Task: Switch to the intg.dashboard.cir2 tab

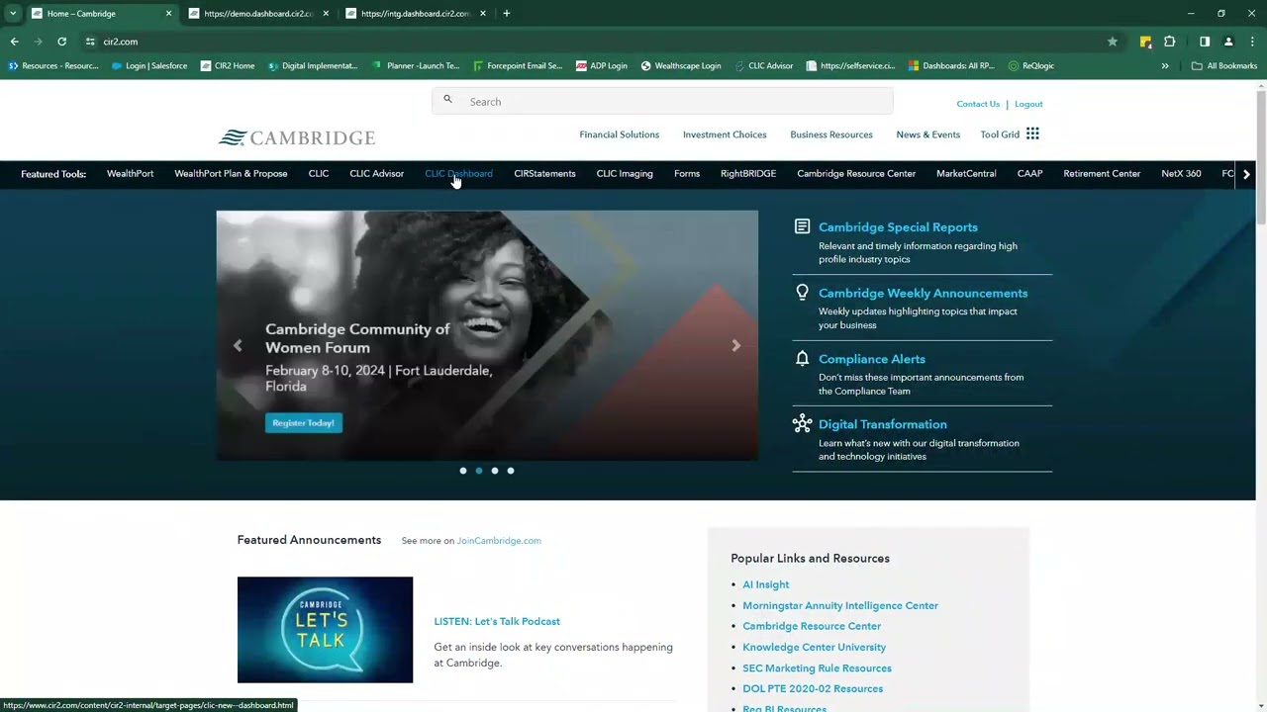Action: 415,14
